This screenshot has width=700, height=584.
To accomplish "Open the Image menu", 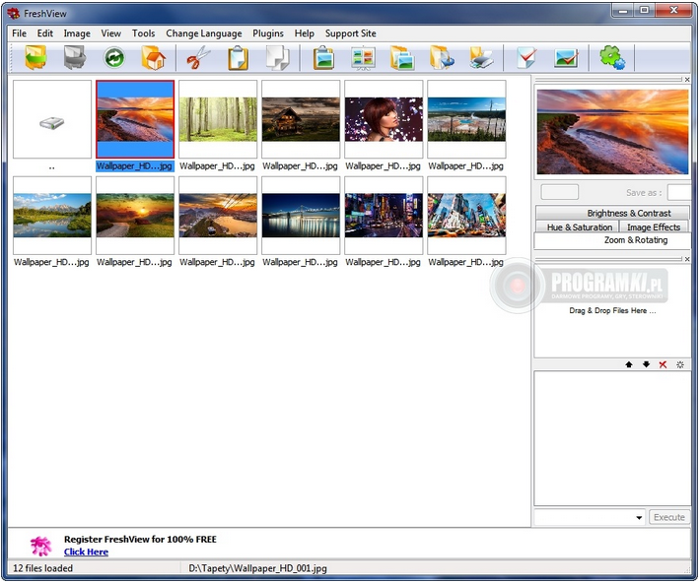I will [x=77, y=33].
